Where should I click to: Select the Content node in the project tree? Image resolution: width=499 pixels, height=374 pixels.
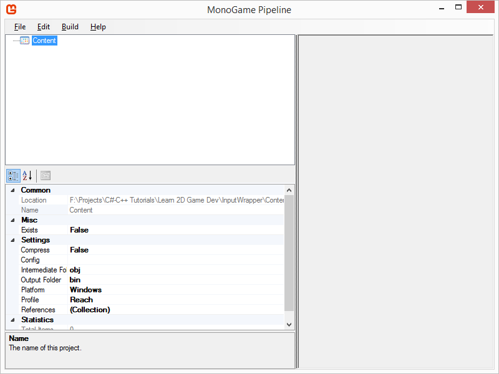44,41
